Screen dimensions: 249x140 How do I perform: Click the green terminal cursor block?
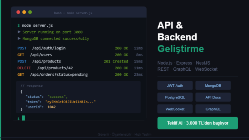click(x=23, y=118)
